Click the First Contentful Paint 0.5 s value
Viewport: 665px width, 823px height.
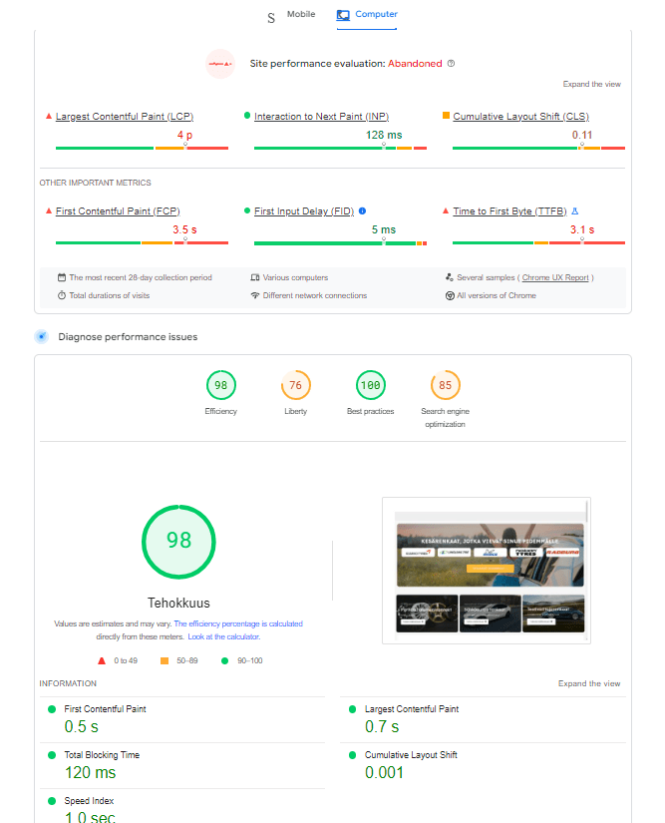click(x=82, y=727)
